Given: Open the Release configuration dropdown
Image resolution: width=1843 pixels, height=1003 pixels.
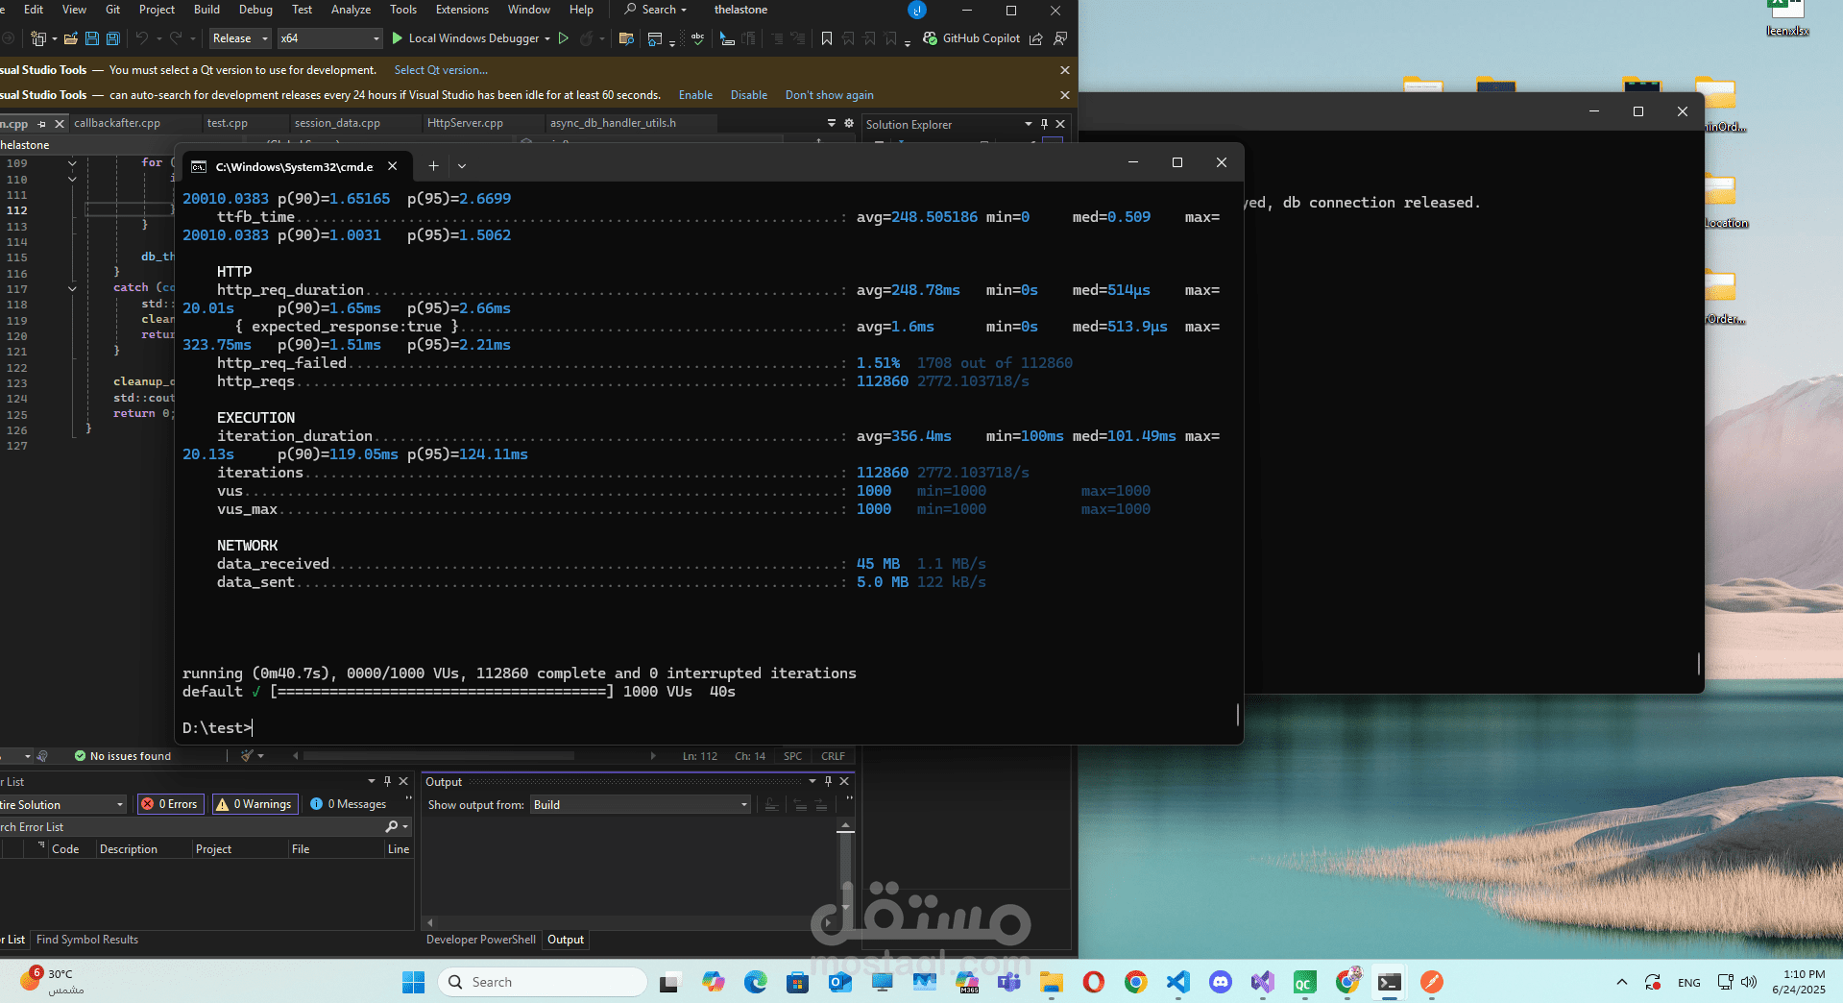Looking at the screenshot, I should coord(240,38).
